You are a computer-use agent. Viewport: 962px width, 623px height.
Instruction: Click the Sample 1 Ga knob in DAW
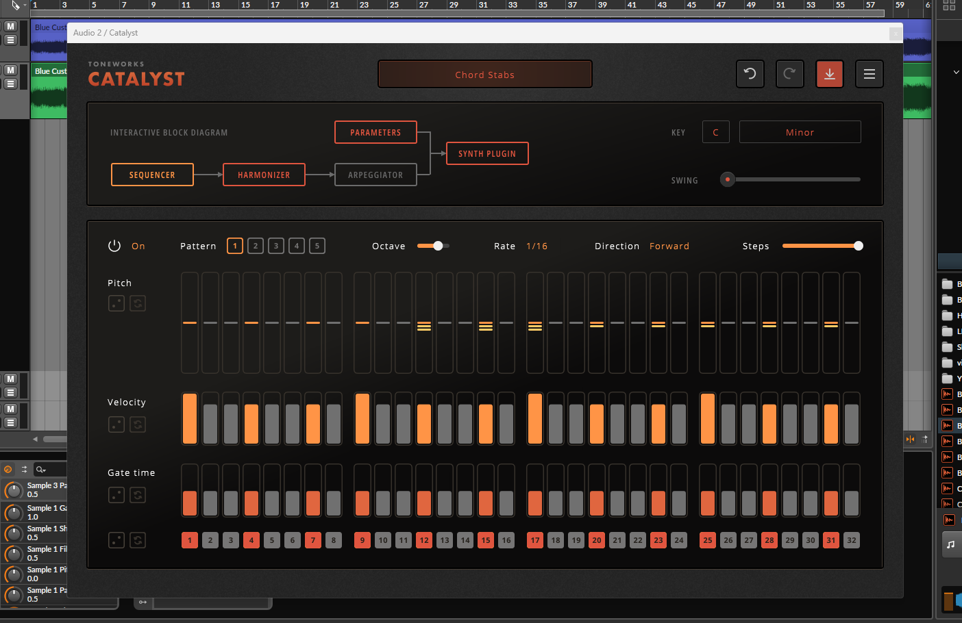coord(13,513)
